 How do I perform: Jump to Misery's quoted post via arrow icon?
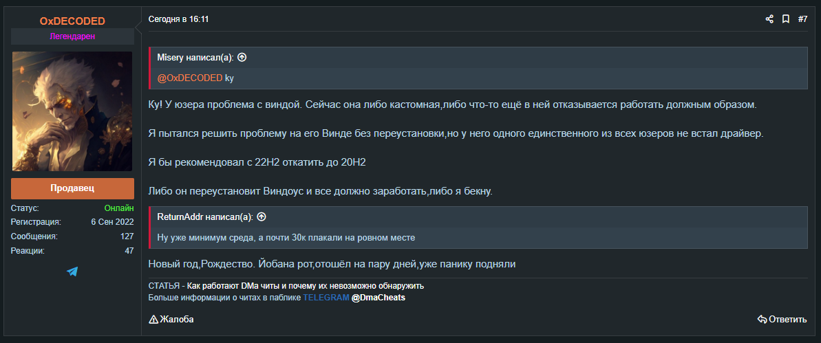pos(242,58)
